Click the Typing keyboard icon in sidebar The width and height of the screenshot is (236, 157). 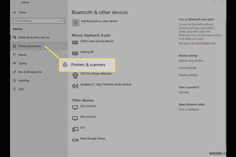(15, 63)
